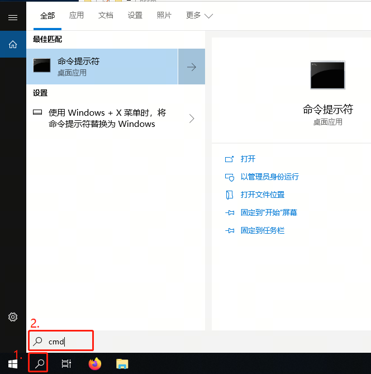Expand chevron of Windows + X setting result
Viewport: 371px width, 374px height.
[192, 119]
